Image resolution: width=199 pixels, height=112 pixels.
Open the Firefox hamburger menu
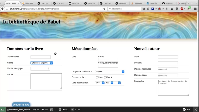point(196,9)
